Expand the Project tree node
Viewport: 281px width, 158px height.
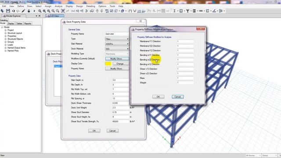coord(6,30)
